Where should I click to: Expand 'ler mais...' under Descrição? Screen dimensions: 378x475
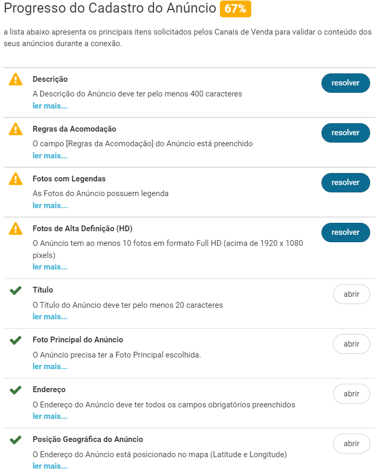[x=50, y=106]
